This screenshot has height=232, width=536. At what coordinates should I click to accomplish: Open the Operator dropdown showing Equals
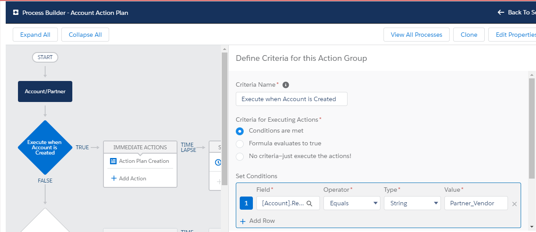pyautogui.click(x=352, y=203)
